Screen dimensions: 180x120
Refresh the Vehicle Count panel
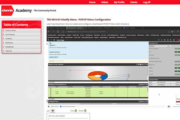coord(137,64)
